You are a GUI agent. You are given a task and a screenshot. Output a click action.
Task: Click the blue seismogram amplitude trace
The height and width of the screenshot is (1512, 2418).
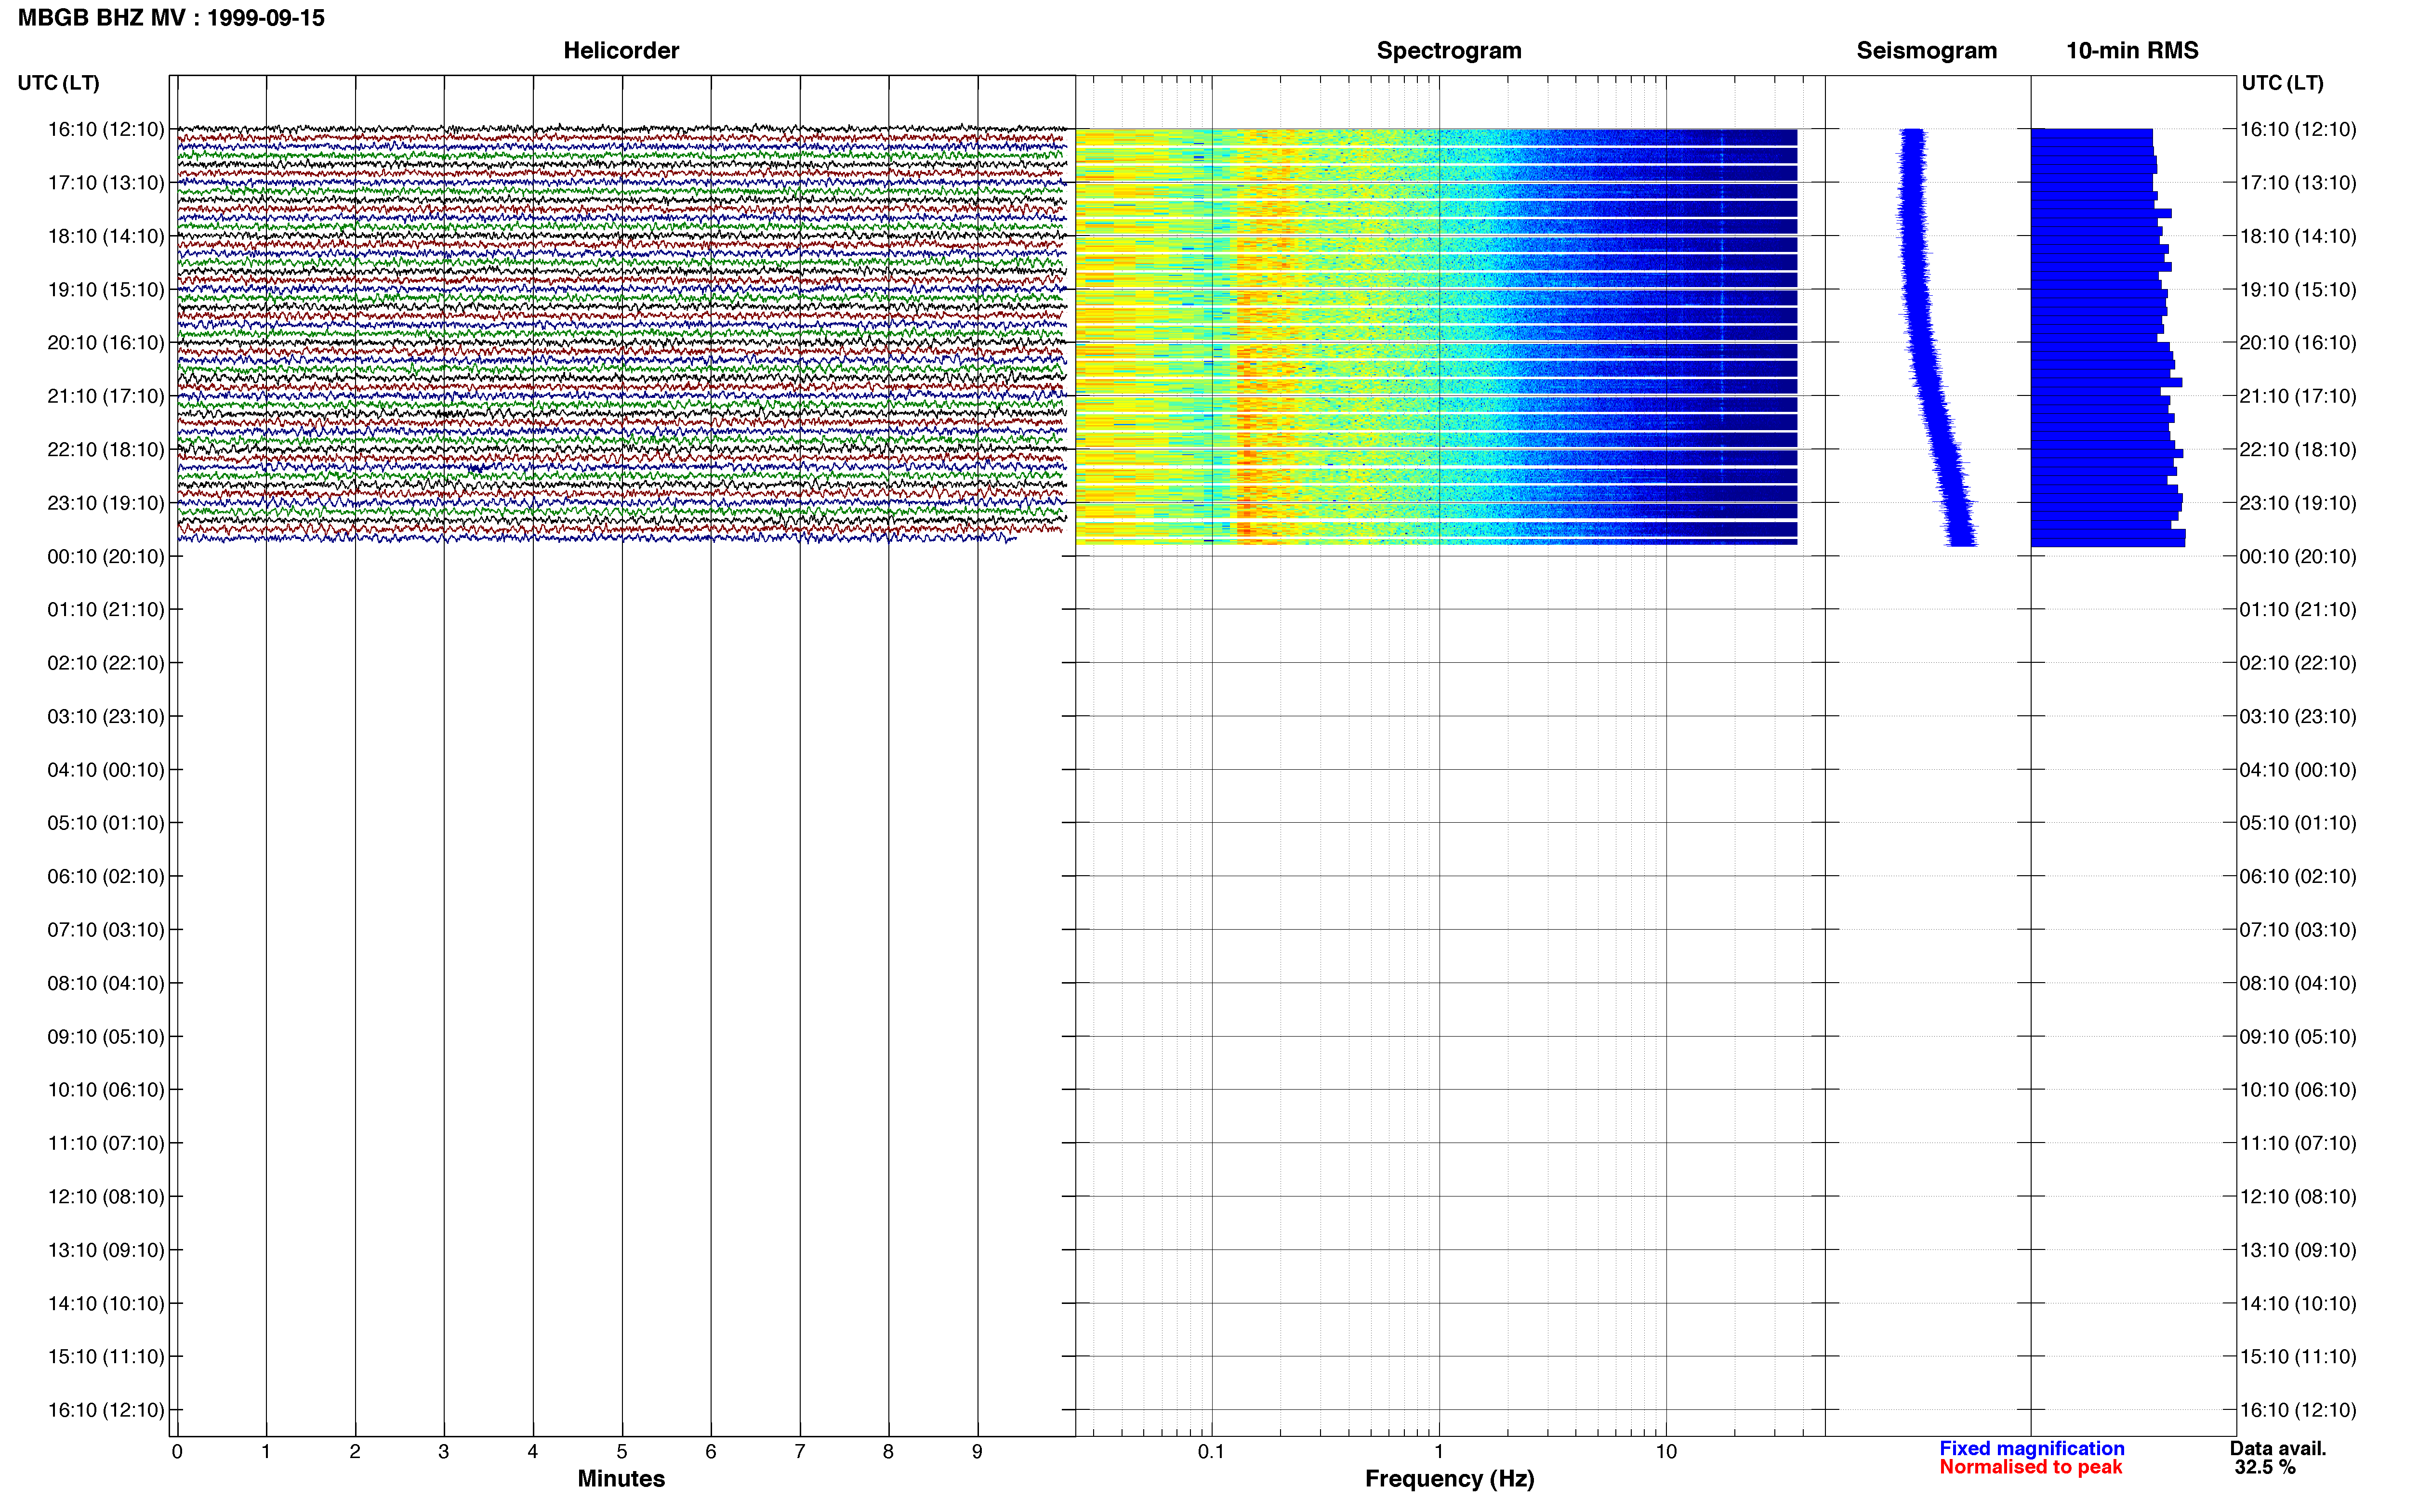[x=1936, y=337]
